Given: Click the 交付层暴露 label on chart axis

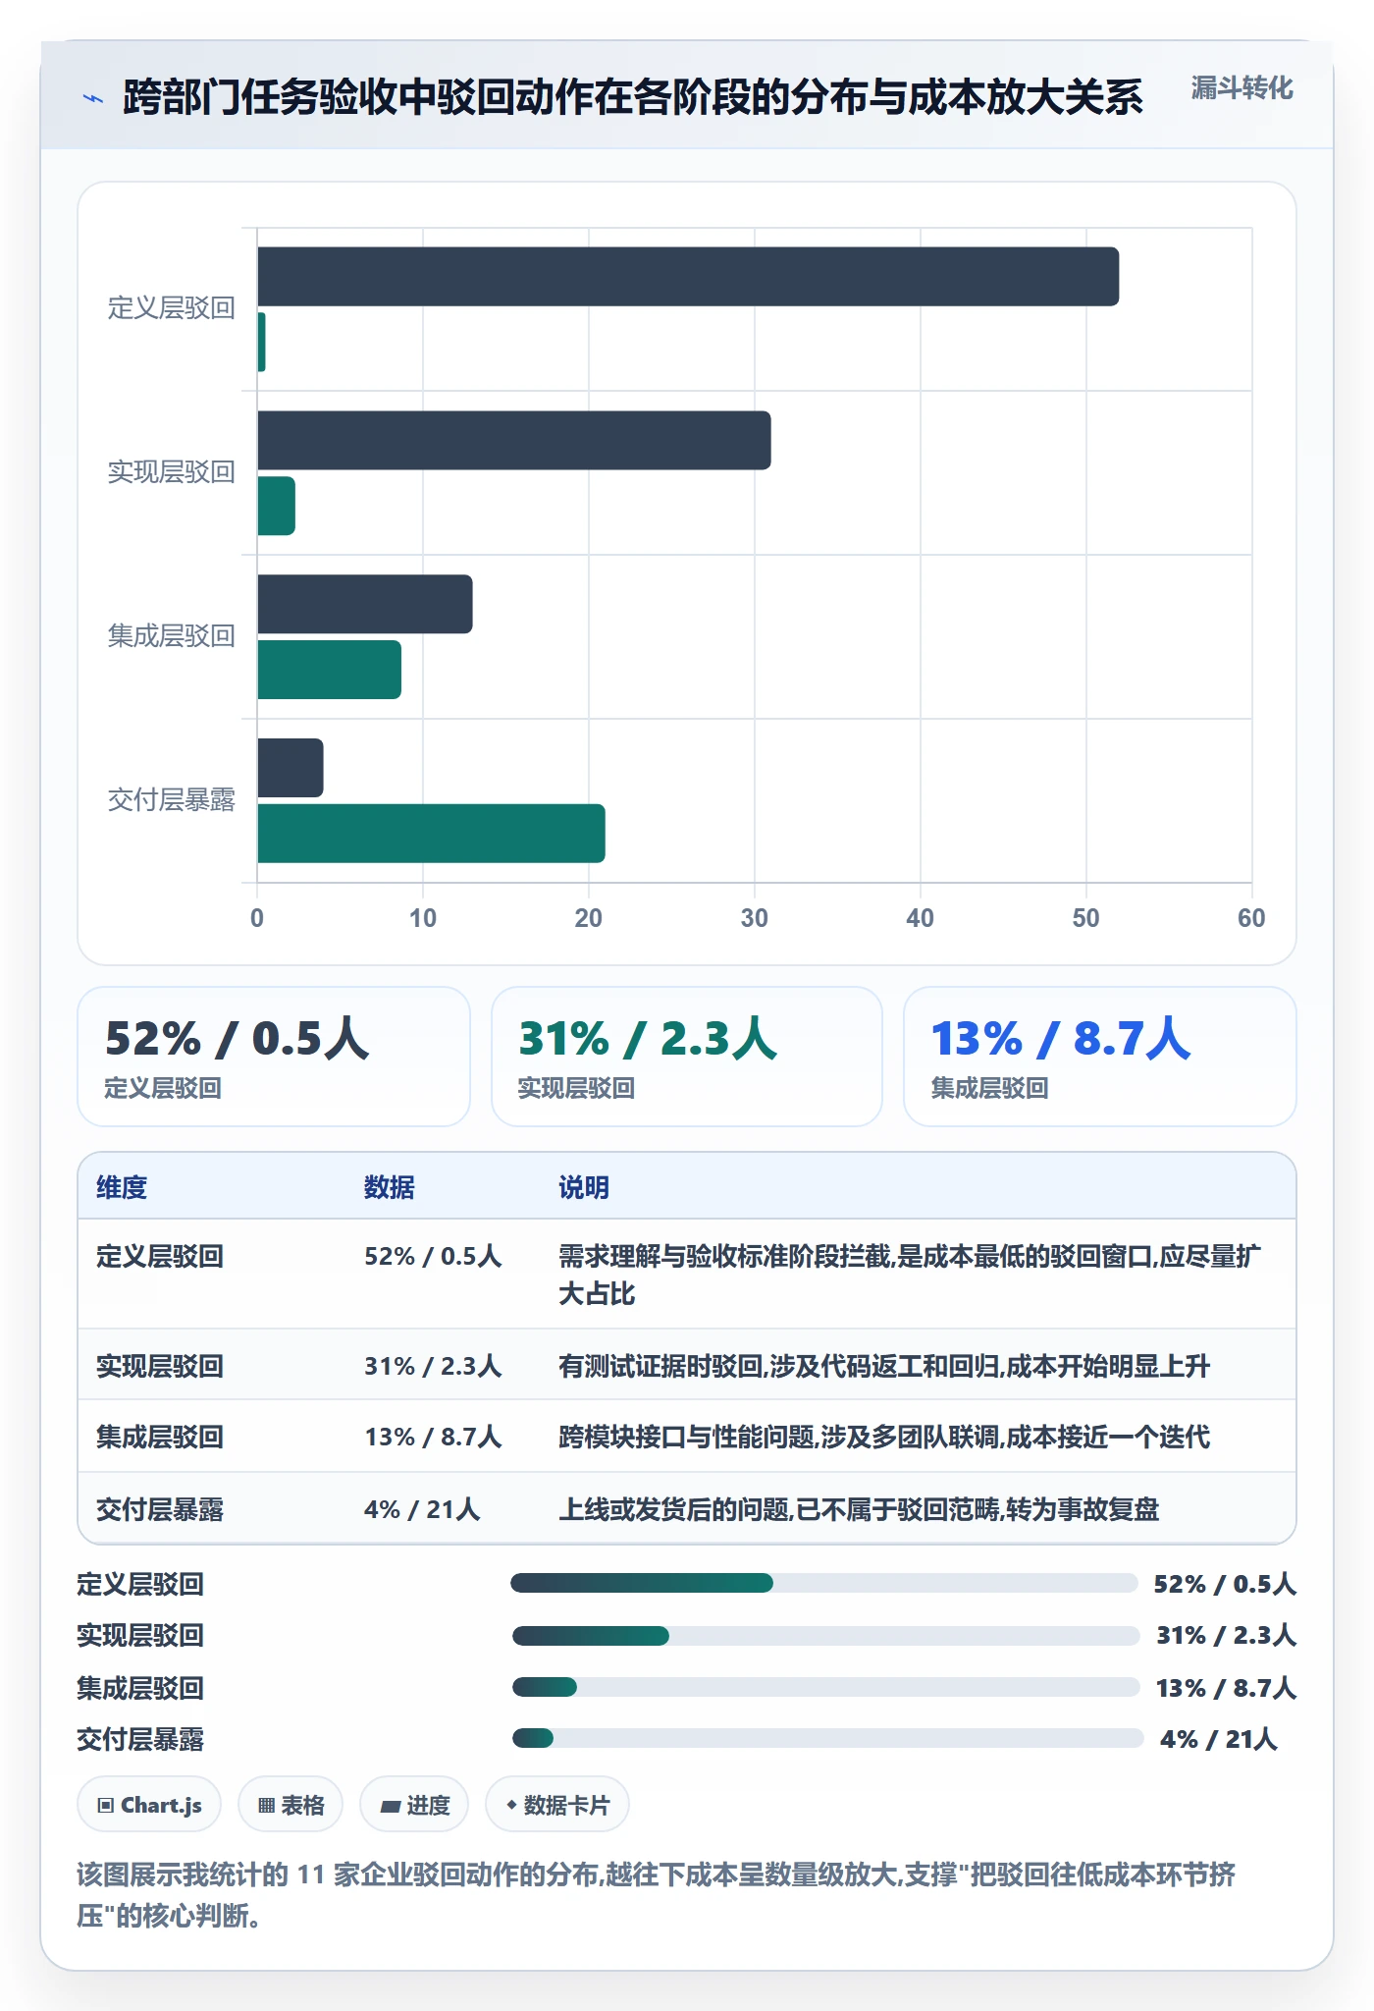Looking at the screenshot, I should pos(172,800).
